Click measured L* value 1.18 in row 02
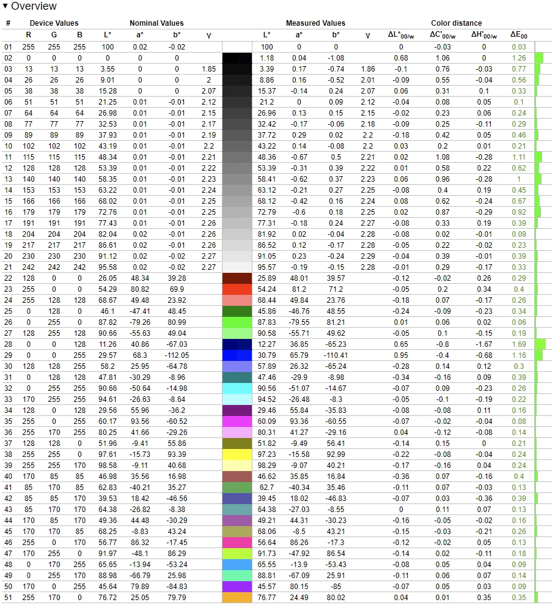 (266, 58)
